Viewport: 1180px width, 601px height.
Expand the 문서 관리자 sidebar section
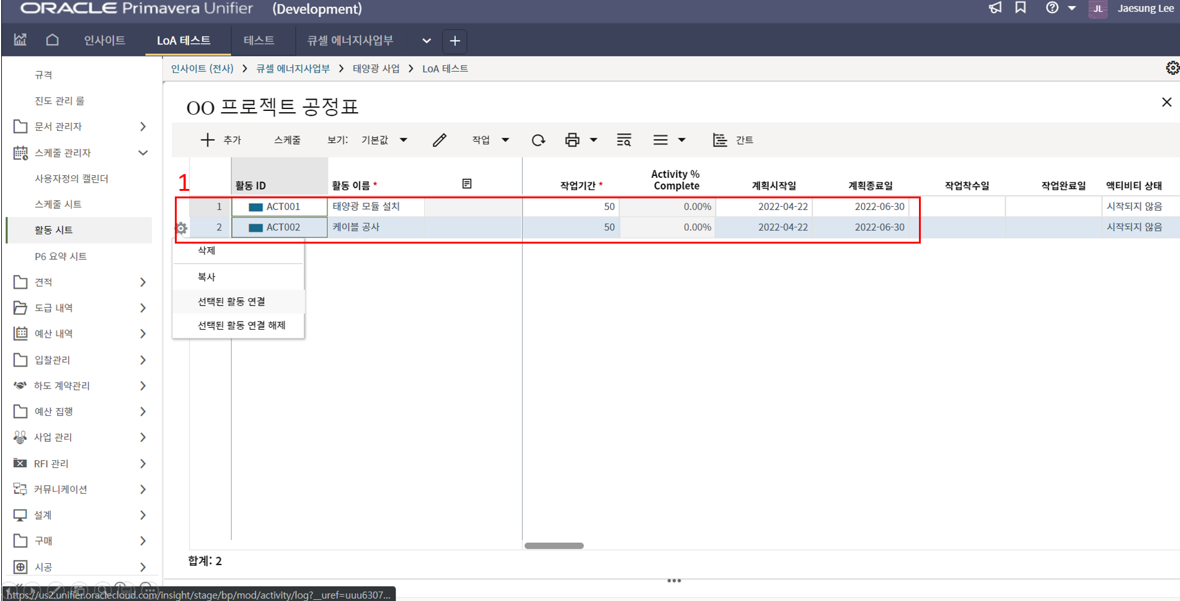pos(143,126)
